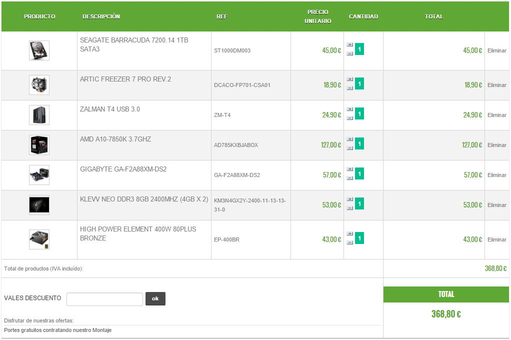Remove Artic Freezer 7 Pro with Eliminar
Viewport: 511px width, 340px height.
pos(496,85)
